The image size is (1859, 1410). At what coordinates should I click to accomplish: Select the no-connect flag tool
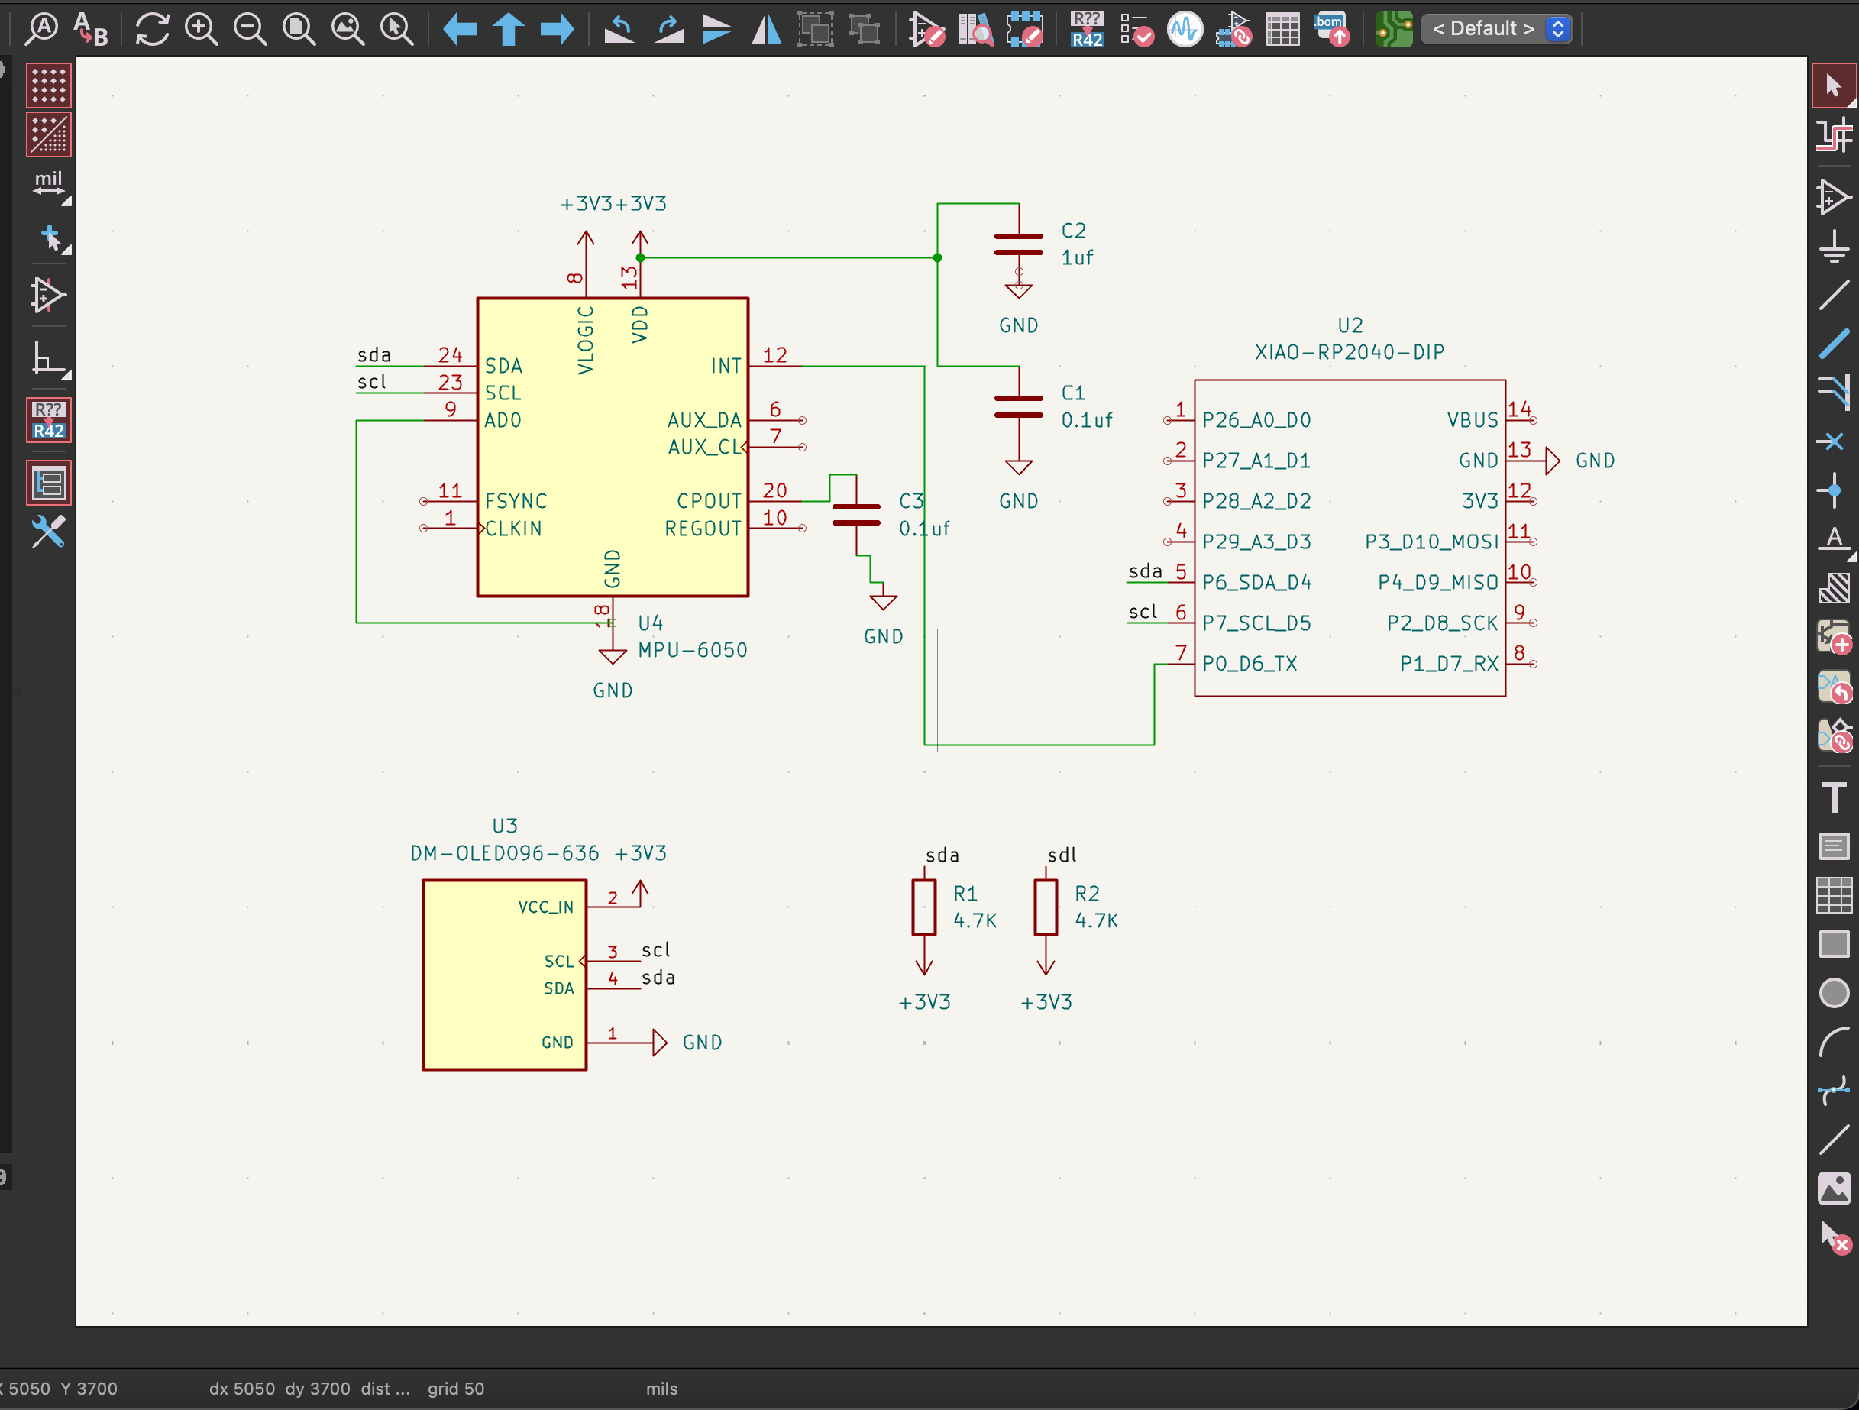pyautogui.click(x=1834, y=441)
